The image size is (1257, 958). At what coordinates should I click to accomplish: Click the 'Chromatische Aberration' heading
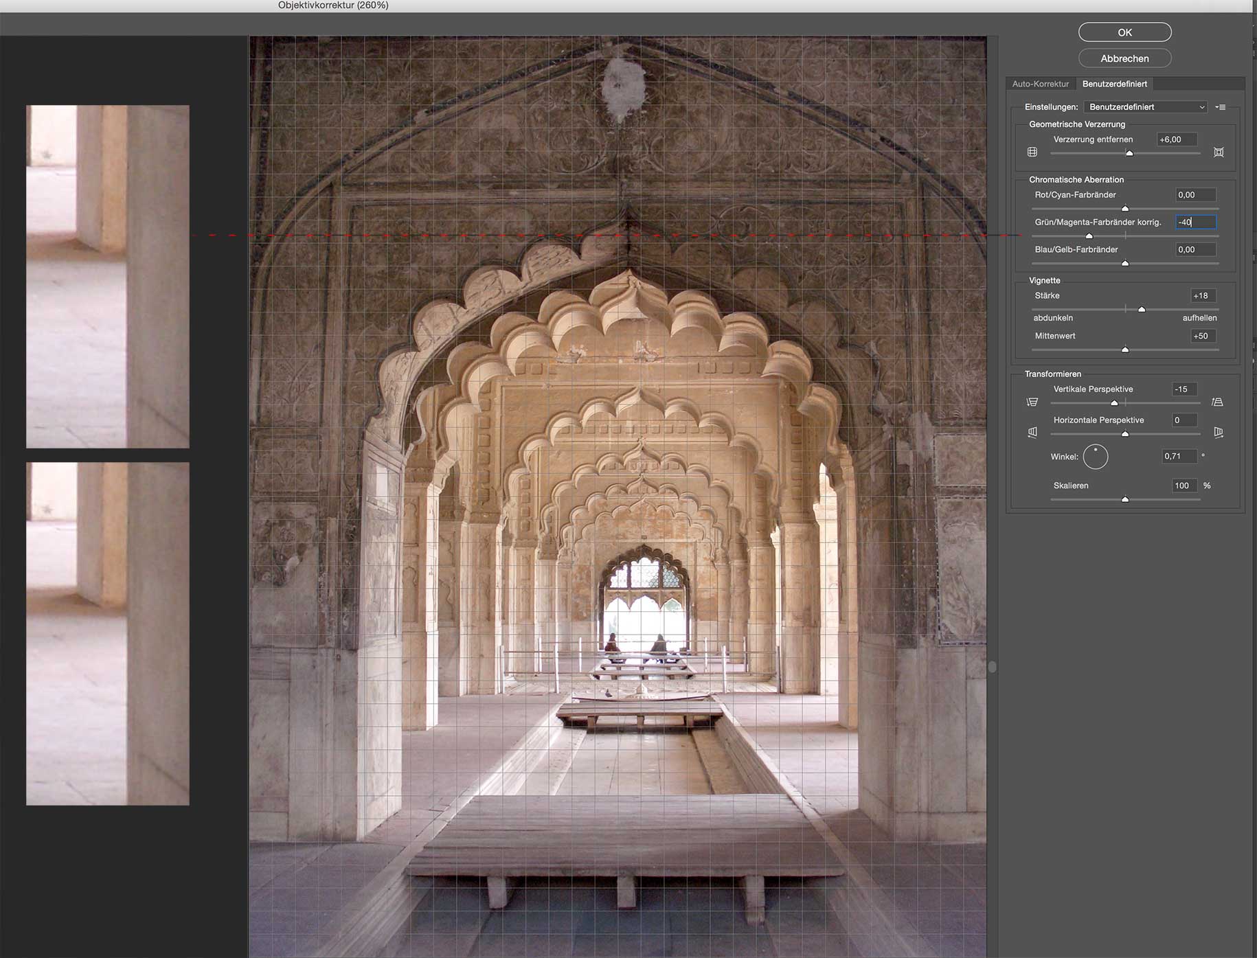(1076, 180)
